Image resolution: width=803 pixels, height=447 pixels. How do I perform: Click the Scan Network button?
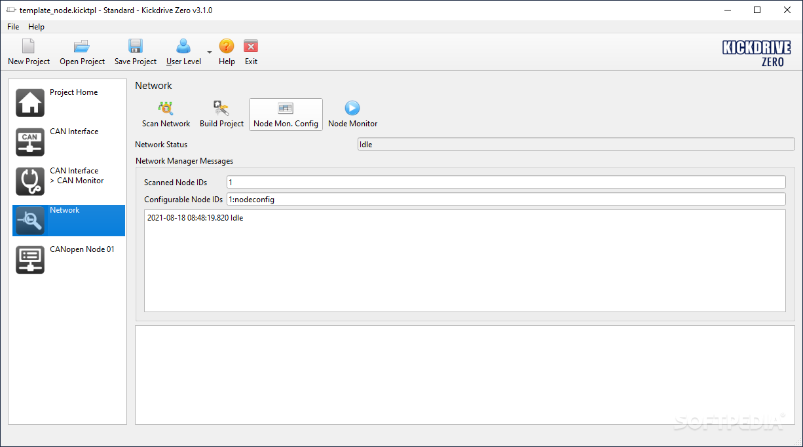click(x=166, y=115)
